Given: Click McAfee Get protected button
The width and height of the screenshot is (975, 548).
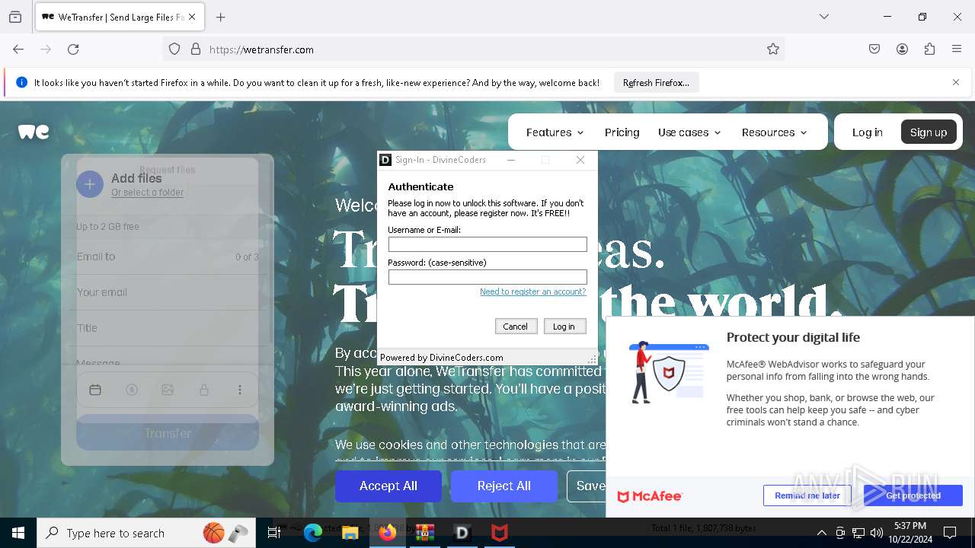Looking at the screenshot, I should click(913, 495).
